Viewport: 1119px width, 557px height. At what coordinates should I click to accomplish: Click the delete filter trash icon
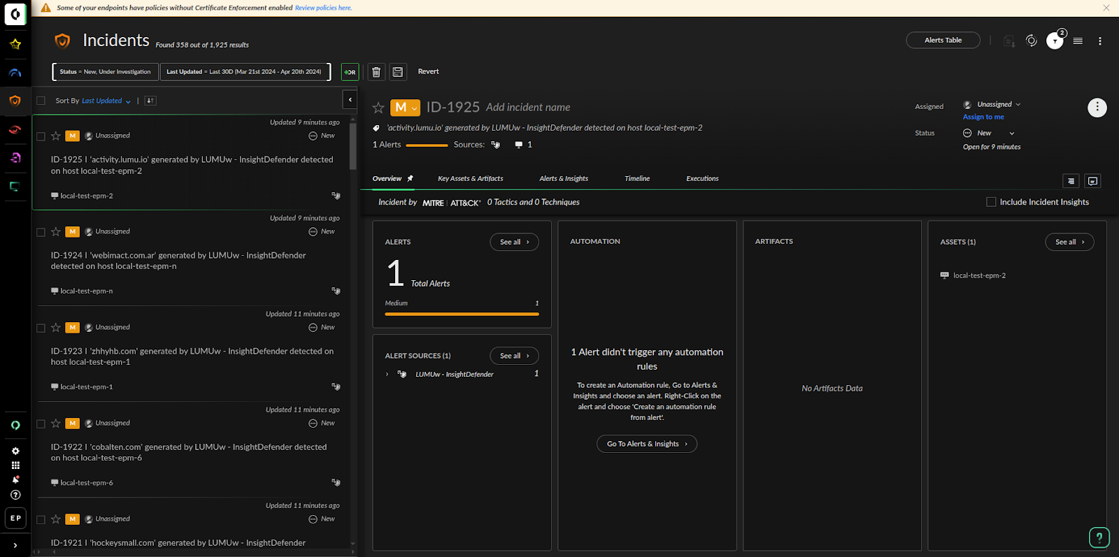(x=376, y=72)
